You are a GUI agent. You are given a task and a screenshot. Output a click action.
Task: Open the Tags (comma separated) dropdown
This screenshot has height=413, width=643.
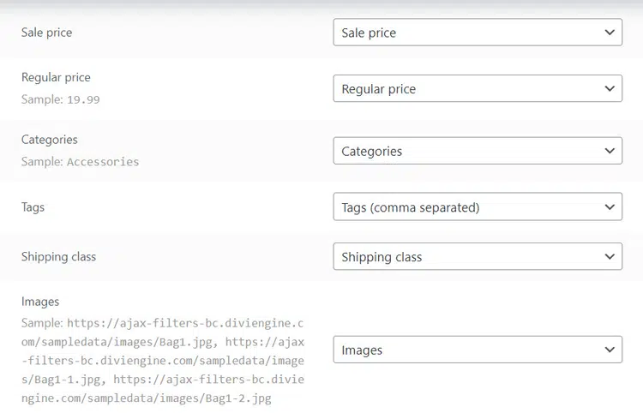click(x=478, y=206)
